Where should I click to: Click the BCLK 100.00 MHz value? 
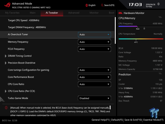tap(157, 48)
